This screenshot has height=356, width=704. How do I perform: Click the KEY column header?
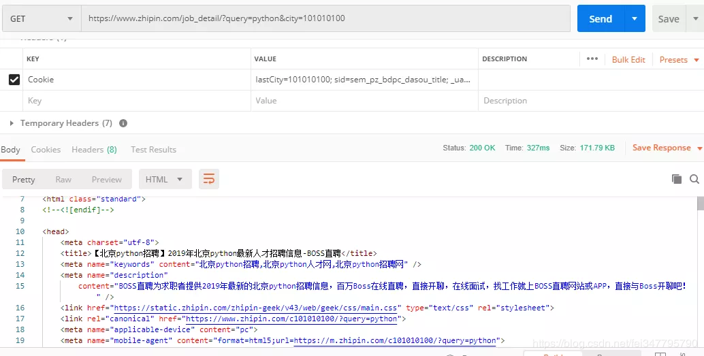[33, 59]
